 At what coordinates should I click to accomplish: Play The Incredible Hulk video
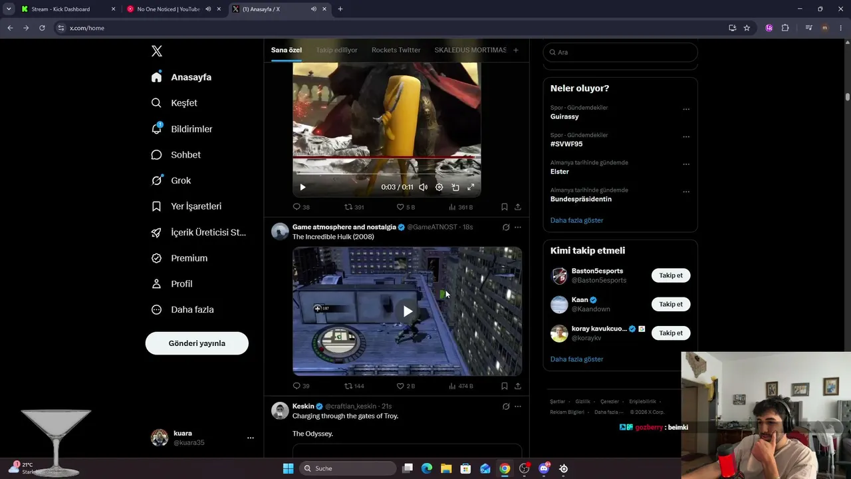[408, 311]
